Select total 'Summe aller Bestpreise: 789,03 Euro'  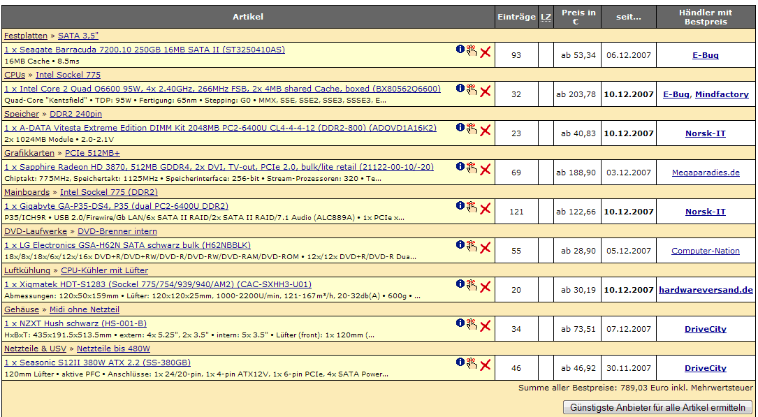click(x=636, y=388)
